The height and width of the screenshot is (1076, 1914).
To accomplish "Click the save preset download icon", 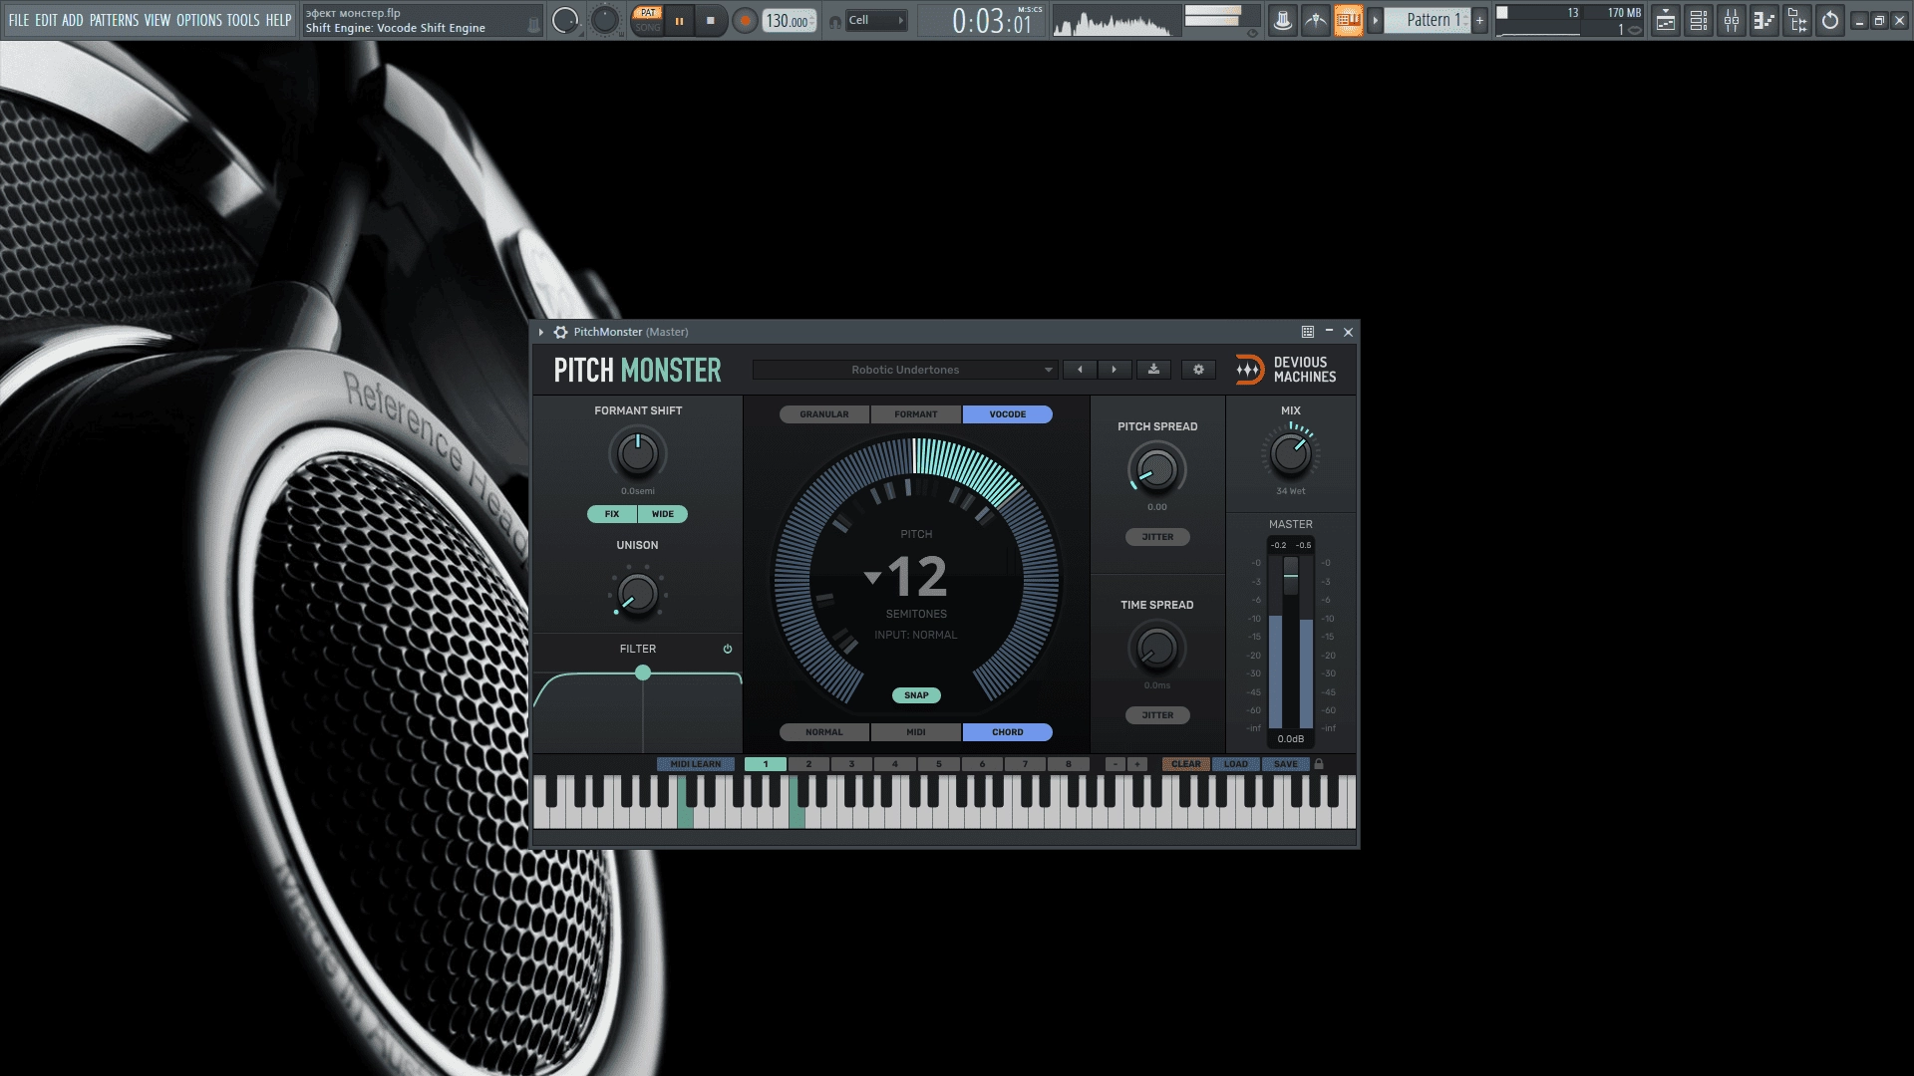I will [x=1153, y=370].
